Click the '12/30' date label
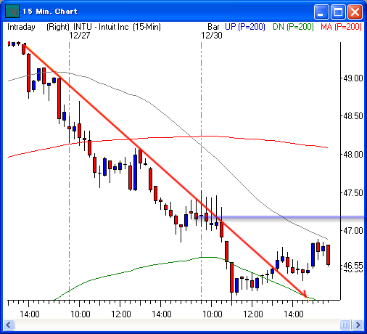Viewport: 367px width, 334px height. pyautogui.click(x=212, y=36)
